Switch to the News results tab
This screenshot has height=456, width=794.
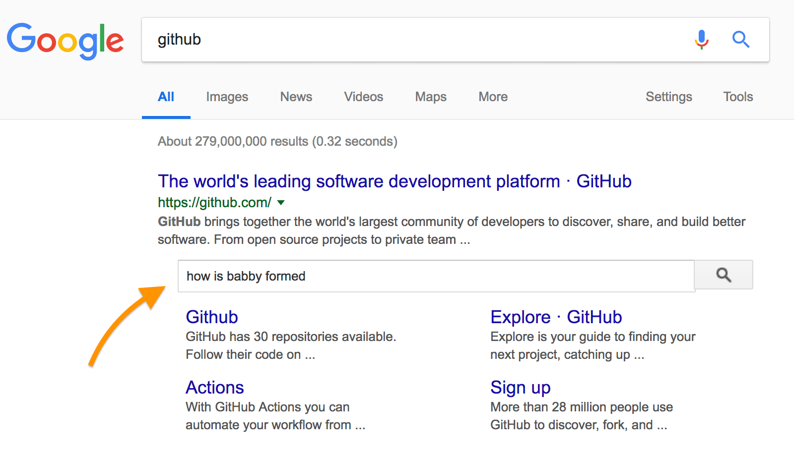coord(296,97)
